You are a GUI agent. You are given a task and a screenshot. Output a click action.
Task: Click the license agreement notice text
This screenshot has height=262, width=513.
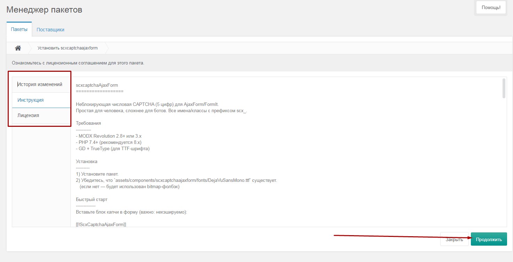(78, 63)
